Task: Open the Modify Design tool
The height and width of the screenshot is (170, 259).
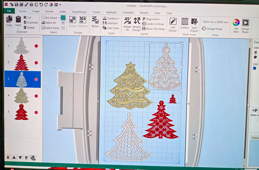Action: click(137, 24)
